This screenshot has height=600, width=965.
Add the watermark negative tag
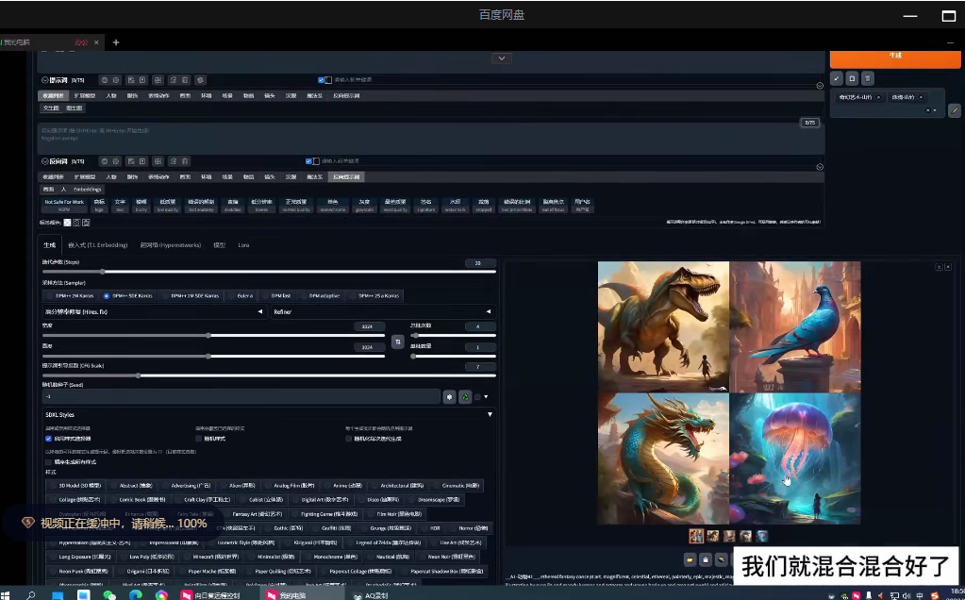pos(455,206)
